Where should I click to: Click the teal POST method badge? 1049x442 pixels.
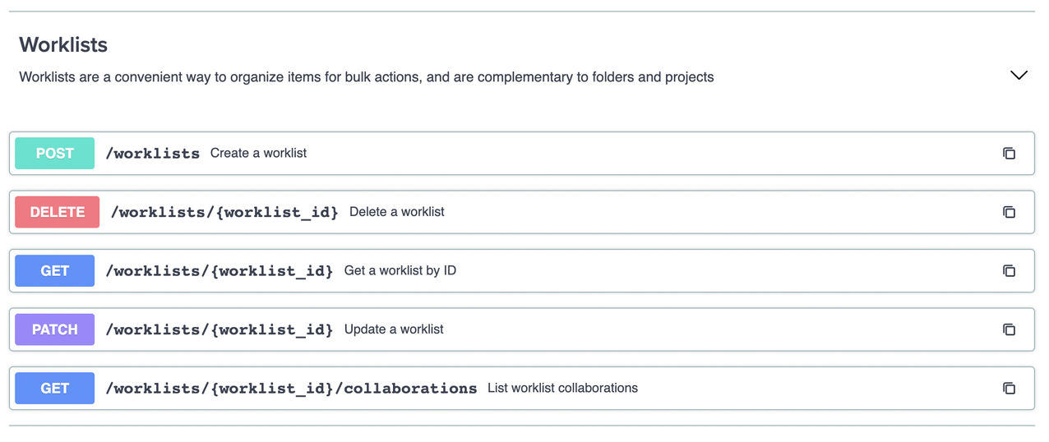click(x=55, y=154)
